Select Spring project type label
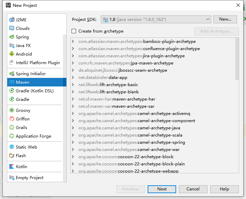Viewport: 246px width, 199px height. (22, 37)
